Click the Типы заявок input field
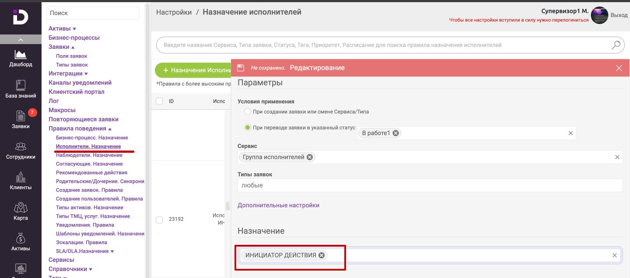Image resolution: width=630 pixels, height=278 pixels. (430, 185)
